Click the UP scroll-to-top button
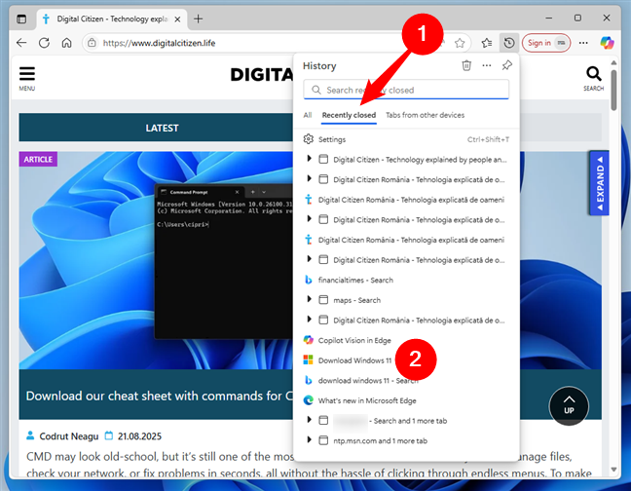The image size is (631, 491). tap(569, 405)
